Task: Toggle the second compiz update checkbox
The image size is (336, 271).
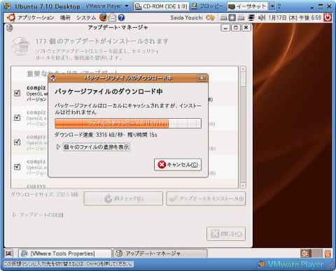Action: (x=17, y=117)
